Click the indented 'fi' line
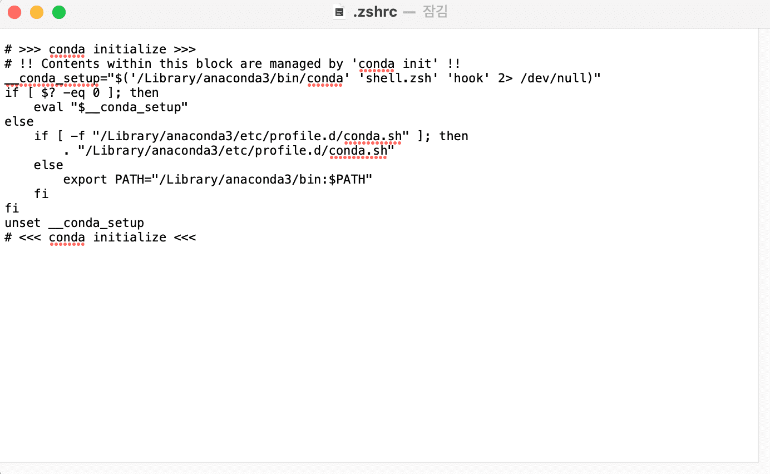 click(x=41, y=194)
